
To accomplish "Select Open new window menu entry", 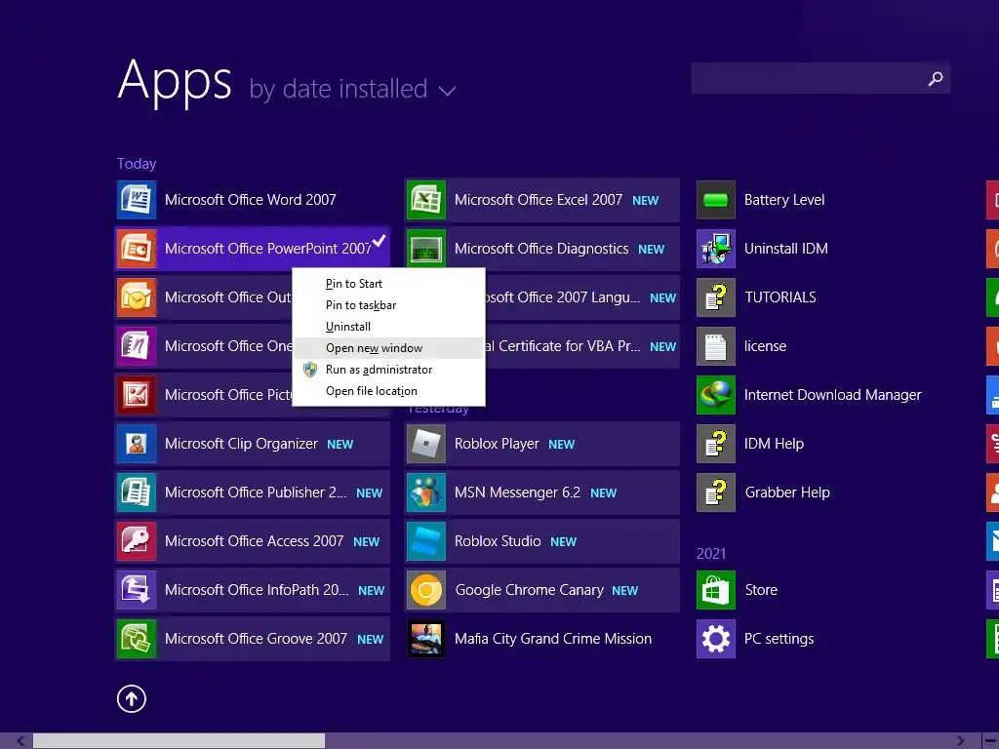I will pos(388,348).
